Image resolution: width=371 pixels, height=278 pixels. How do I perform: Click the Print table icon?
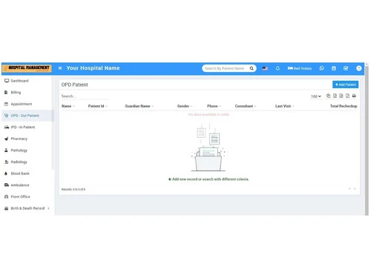click(x=354, y=96)
